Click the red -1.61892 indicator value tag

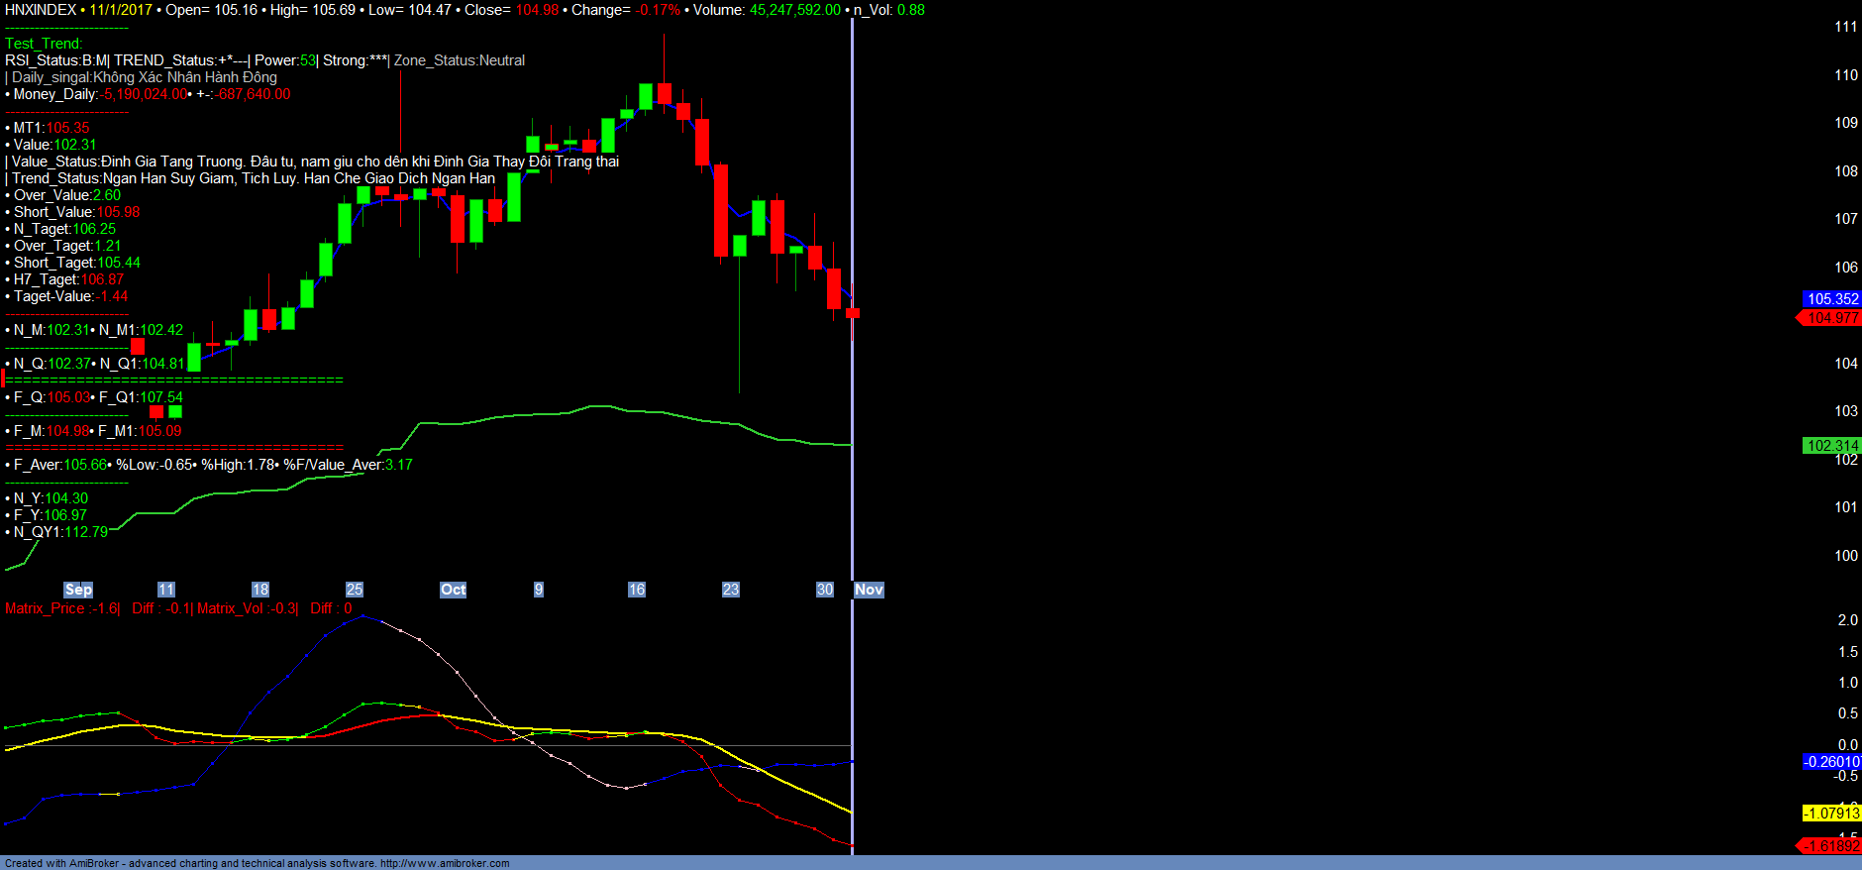(1831, 846)
